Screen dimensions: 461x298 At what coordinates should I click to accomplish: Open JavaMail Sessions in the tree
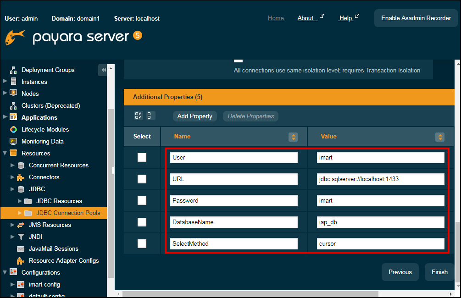54,248
